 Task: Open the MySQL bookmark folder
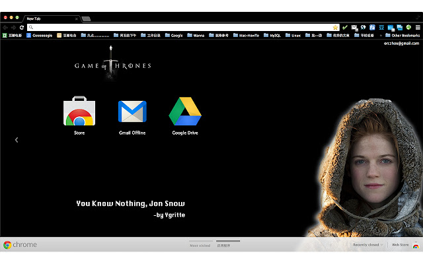[272, 35]
